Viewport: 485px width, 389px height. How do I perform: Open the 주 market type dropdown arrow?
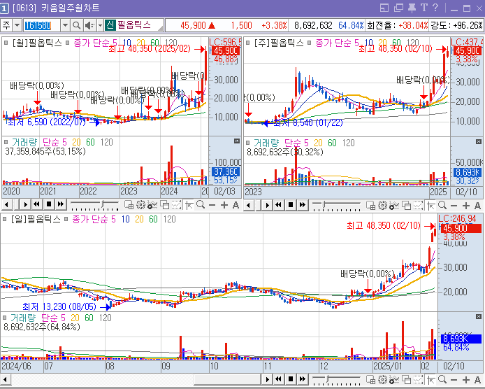17,25
